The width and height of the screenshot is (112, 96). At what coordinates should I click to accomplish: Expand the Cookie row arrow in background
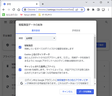click(x=104, y=76)
